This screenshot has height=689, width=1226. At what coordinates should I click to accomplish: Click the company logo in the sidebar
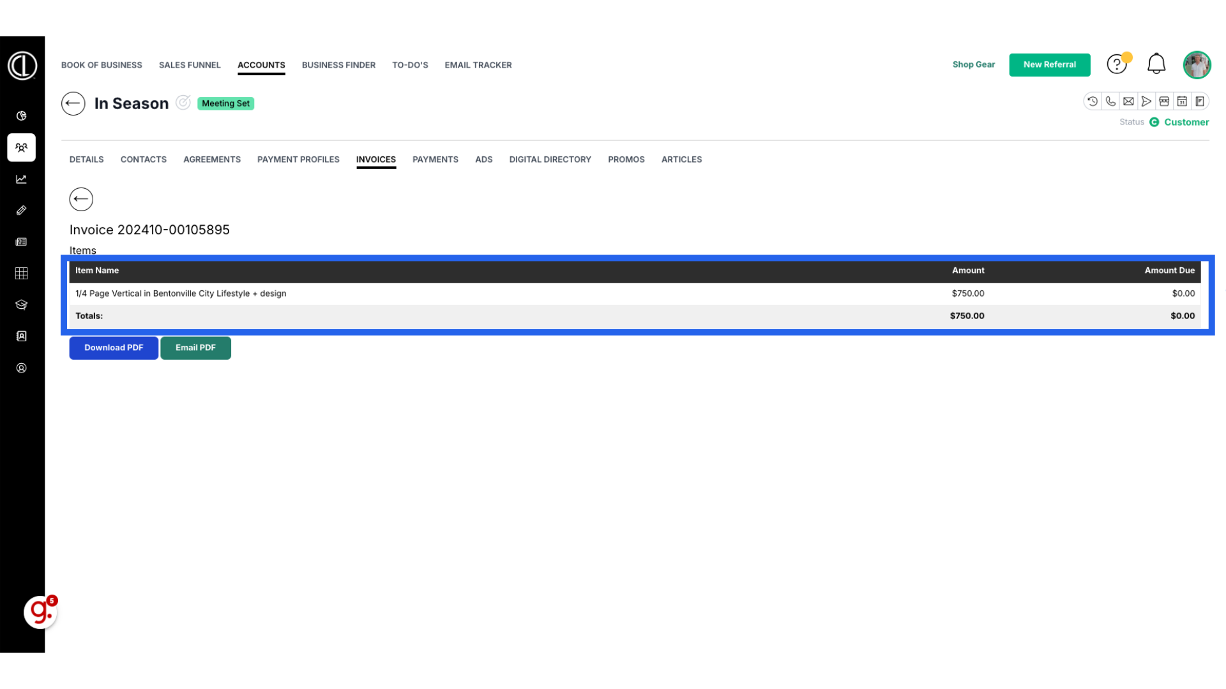(x=22, y=66)
